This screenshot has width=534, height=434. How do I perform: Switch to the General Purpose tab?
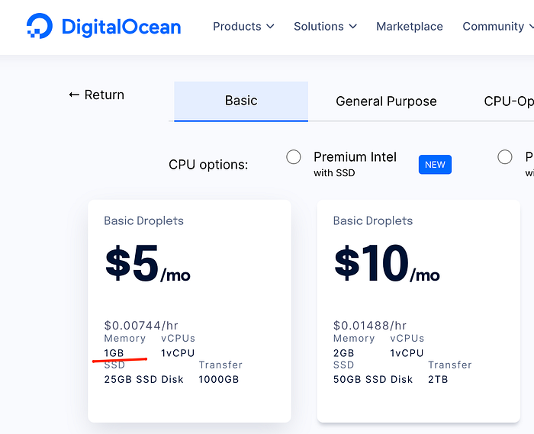point(386,101)
